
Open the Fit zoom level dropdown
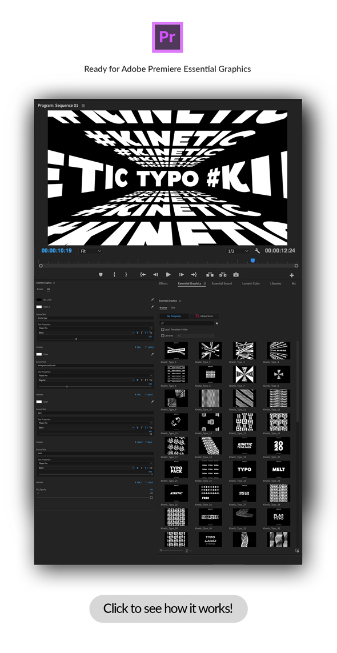pyautogui.click(x=90, y=251)
